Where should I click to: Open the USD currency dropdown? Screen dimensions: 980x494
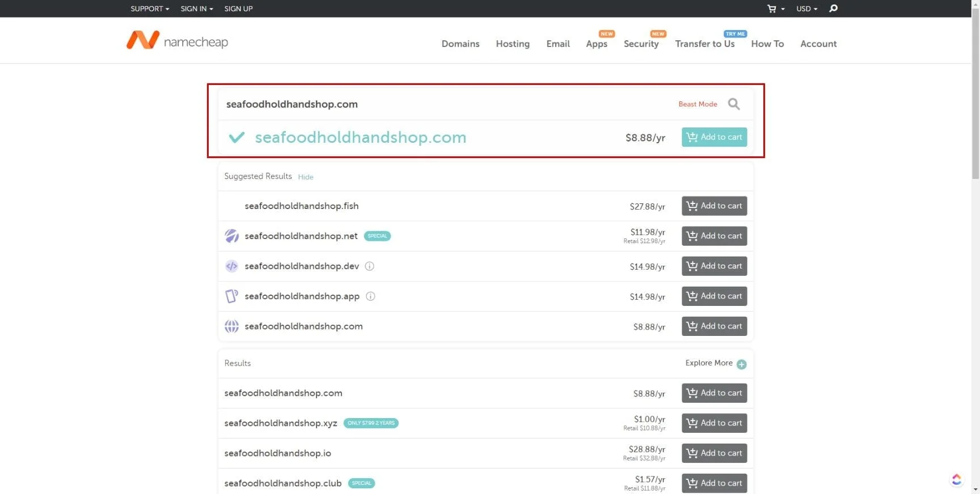[806, 8]
